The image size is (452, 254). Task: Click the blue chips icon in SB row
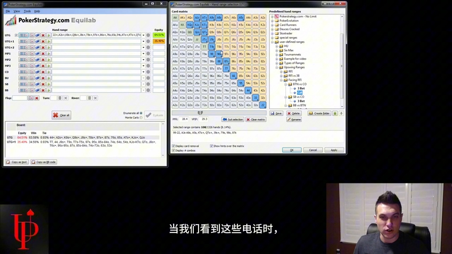37,84
